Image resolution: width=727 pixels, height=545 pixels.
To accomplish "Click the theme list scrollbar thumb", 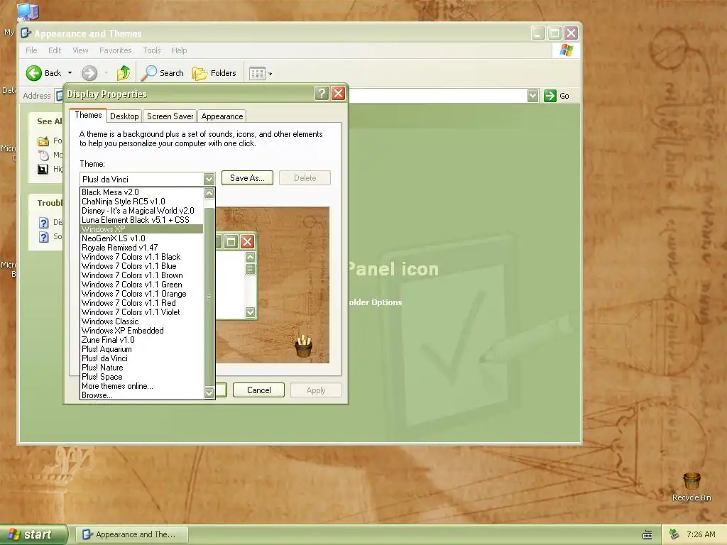I will [209, 297].
